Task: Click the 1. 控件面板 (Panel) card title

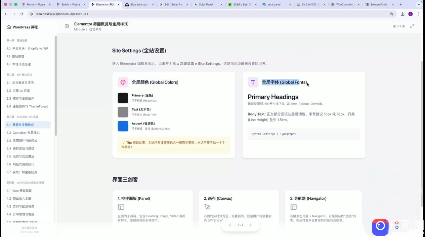Action: (134, 199)
